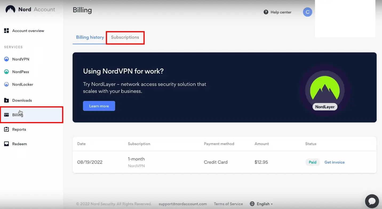
Task: Open the live chat bubble icon
Action: point(372,201)
